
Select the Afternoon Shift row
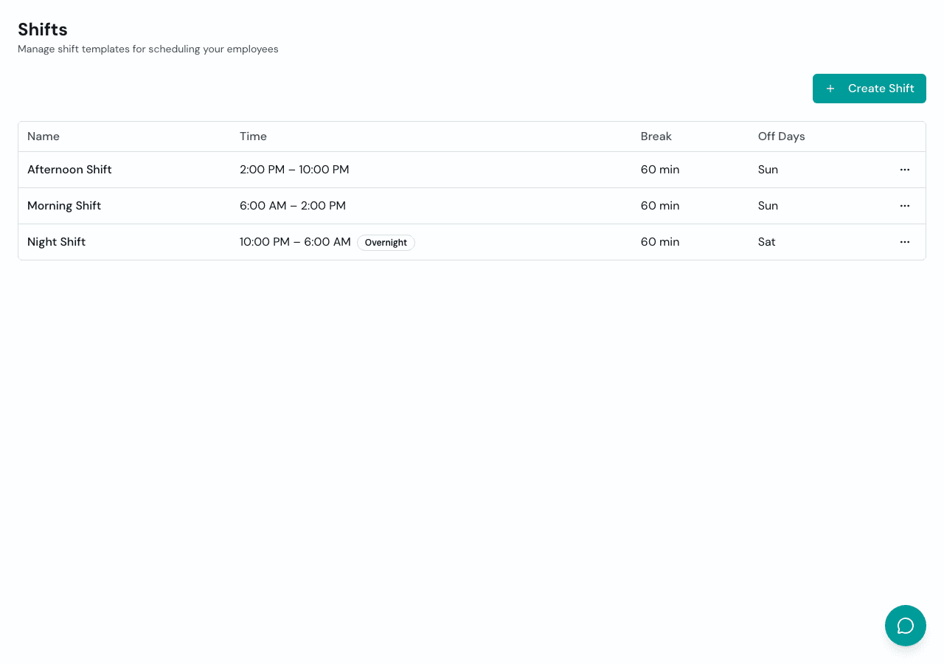442,170
